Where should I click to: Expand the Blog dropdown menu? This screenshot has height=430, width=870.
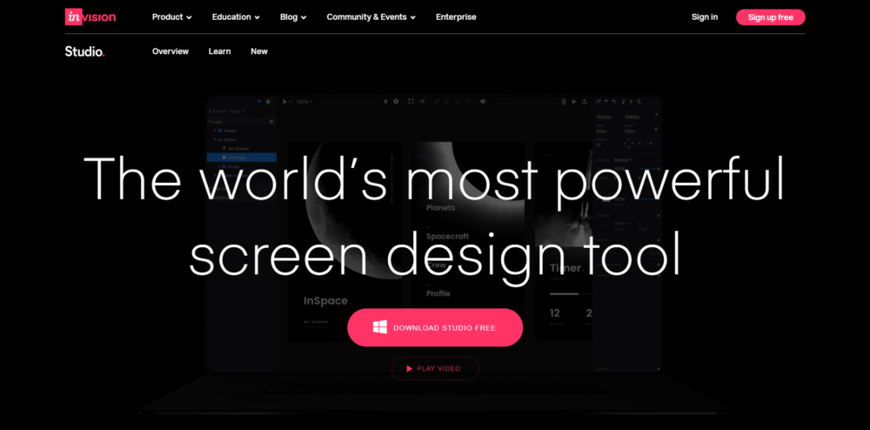click(293, 17)
